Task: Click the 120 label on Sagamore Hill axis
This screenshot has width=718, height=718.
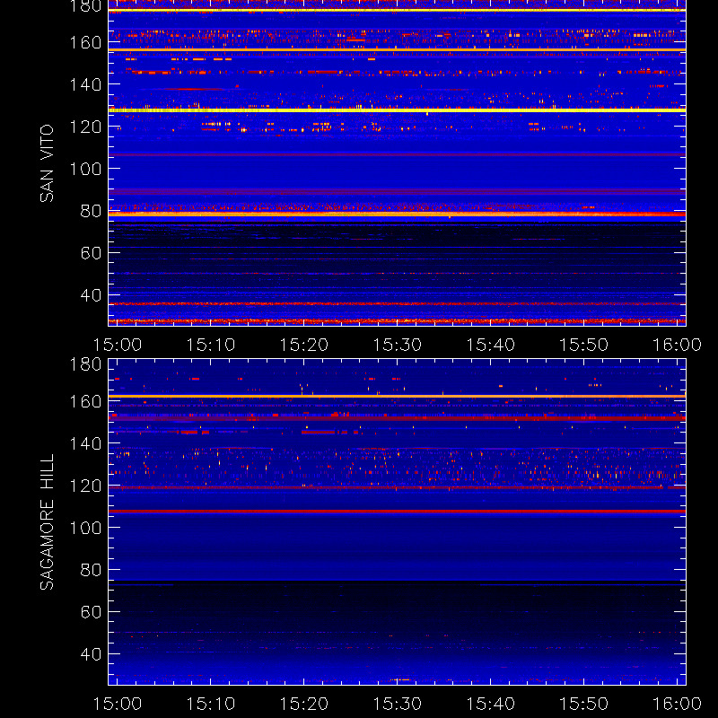Action: (x=85, y=486)
